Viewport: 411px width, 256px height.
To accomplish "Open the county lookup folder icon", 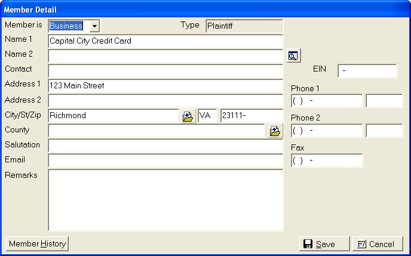I will 275,131.
